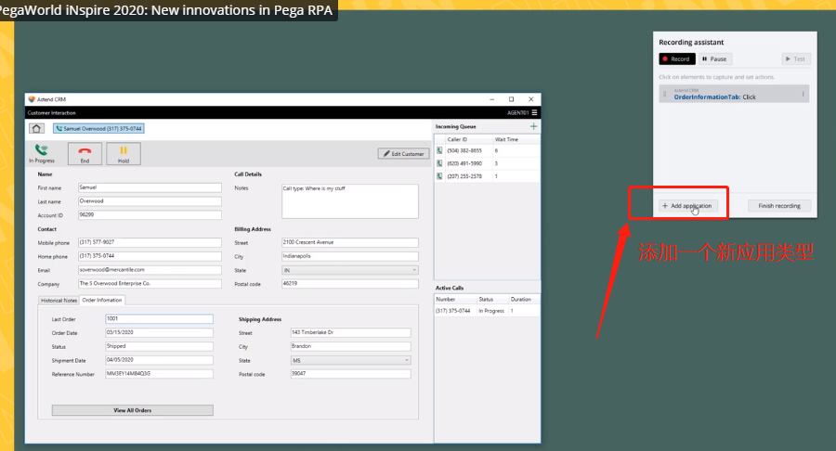Click the Home phone field
Image resolution: width=836 pixels, height=451 pixels.
coord(150,256)
